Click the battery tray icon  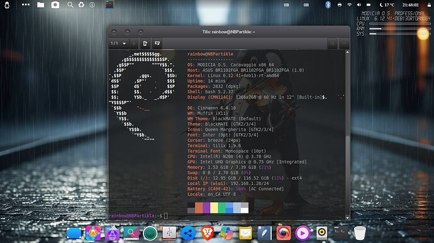tap(369, 4)
